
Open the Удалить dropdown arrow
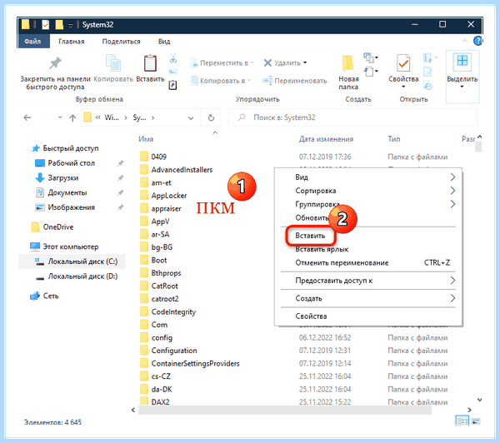tap(305, 62)
